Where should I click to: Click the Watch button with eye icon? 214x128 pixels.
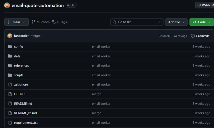[205, 5]
